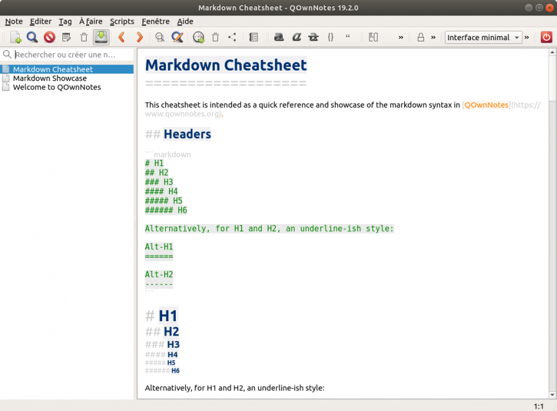Click the scrollbar up arrow in the editor

click(x=553, y=53)
